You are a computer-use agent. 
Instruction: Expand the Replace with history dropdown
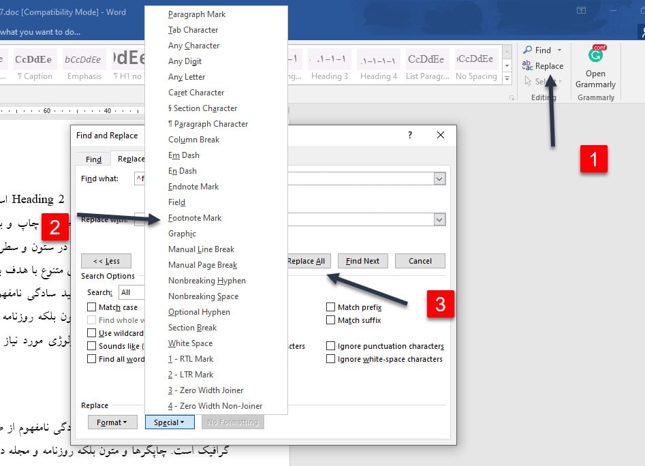(x=439, y=219)
